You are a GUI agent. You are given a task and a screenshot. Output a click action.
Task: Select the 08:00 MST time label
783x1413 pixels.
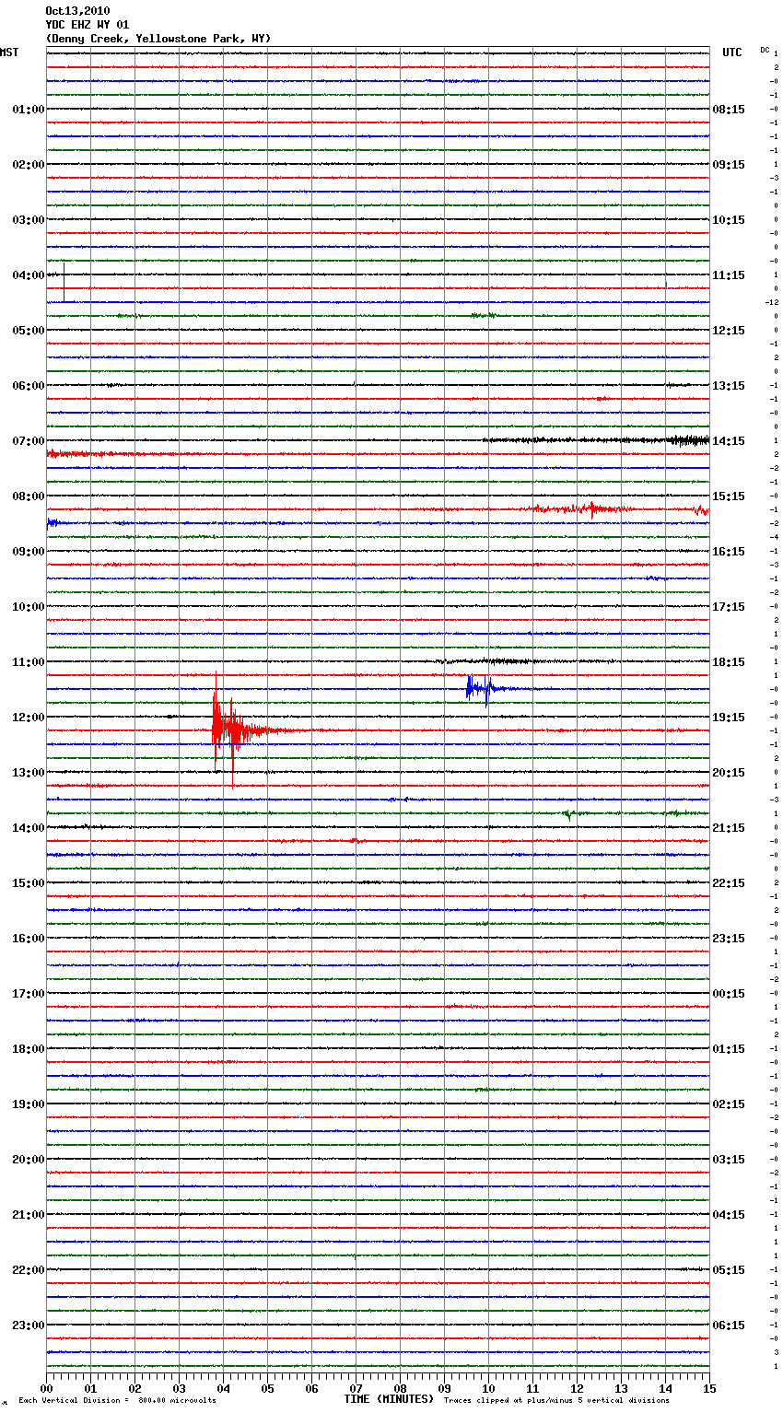coord(29,496)
